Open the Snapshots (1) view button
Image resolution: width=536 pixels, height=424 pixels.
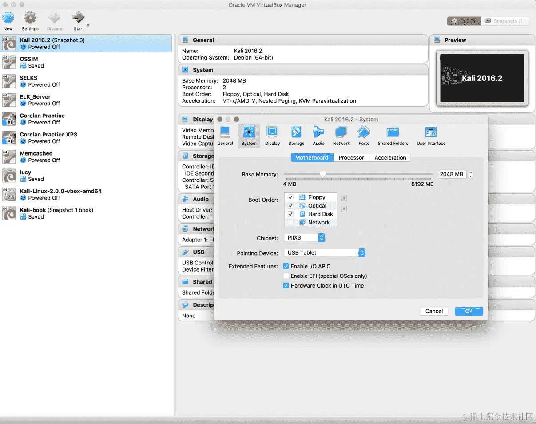pyautogui.click(x=505, y=21)
